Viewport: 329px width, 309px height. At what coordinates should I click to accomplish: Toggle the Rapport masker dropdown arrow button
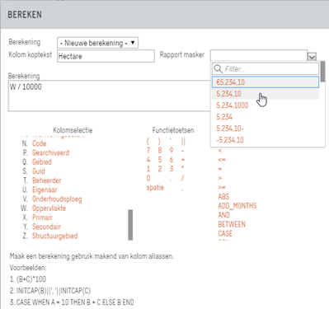[312, 57]
